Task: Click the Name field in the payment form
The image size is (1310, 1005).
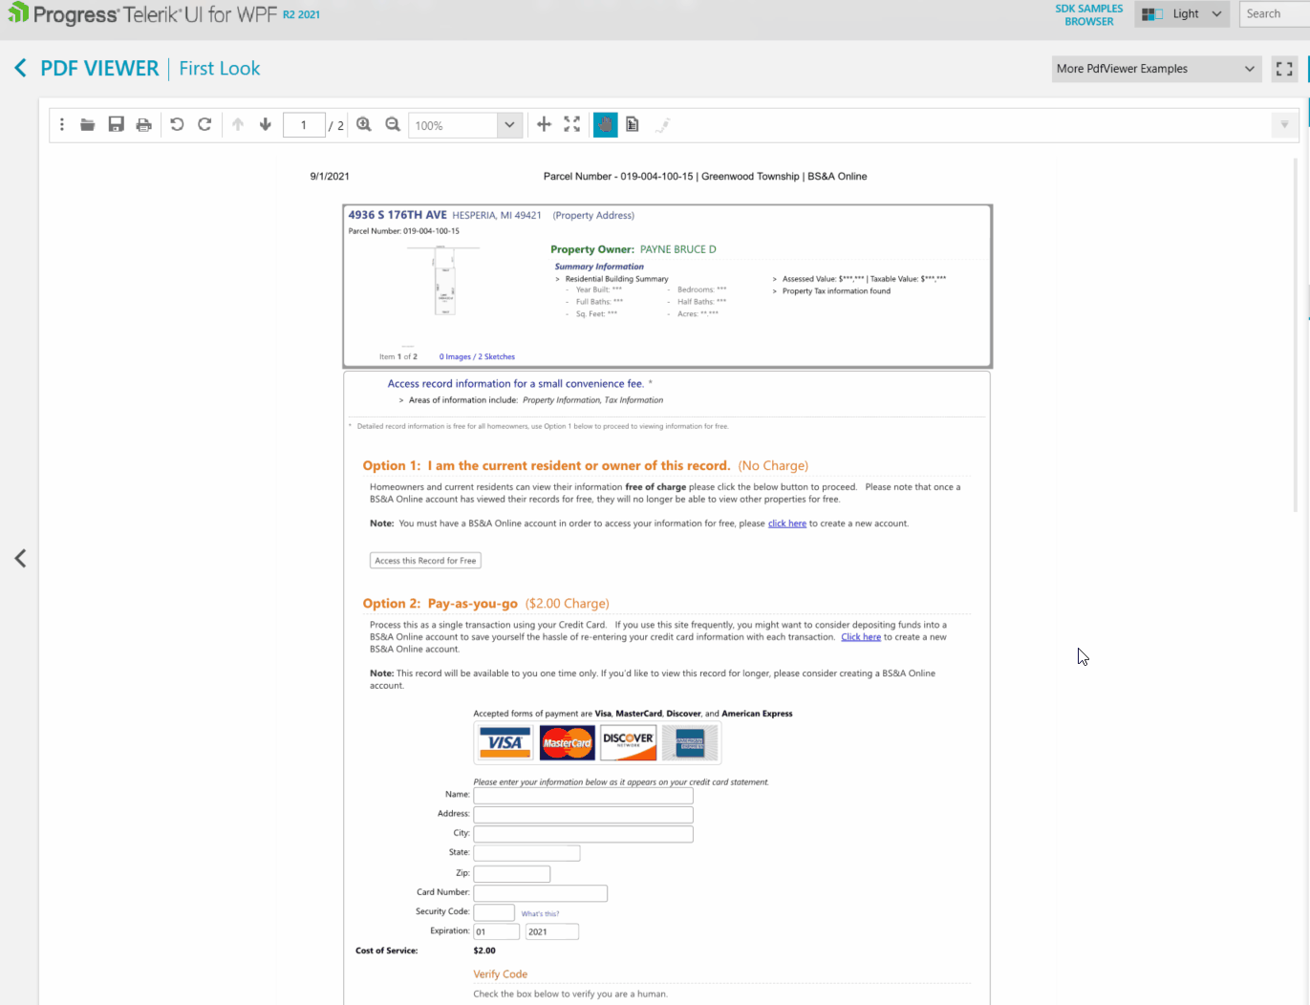Action: 583,796
